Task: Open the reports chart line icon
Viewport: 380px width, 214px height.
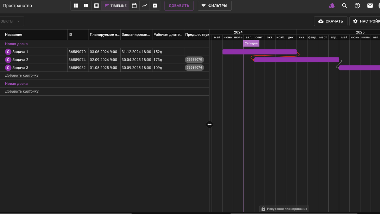Action: [145, 6]
